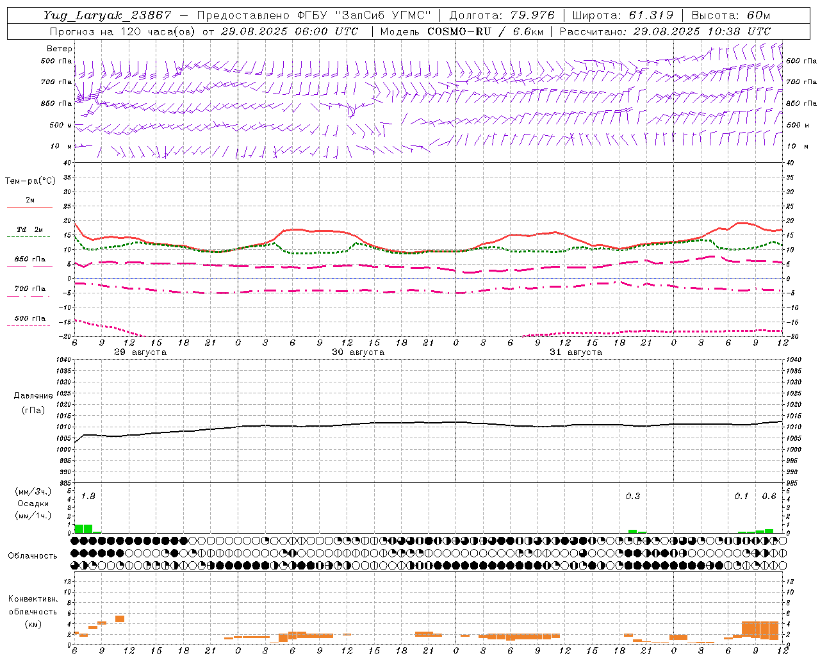Select the date label 29 августа
The height and width of the screenshot is (656, 820).
click(140, 352)
